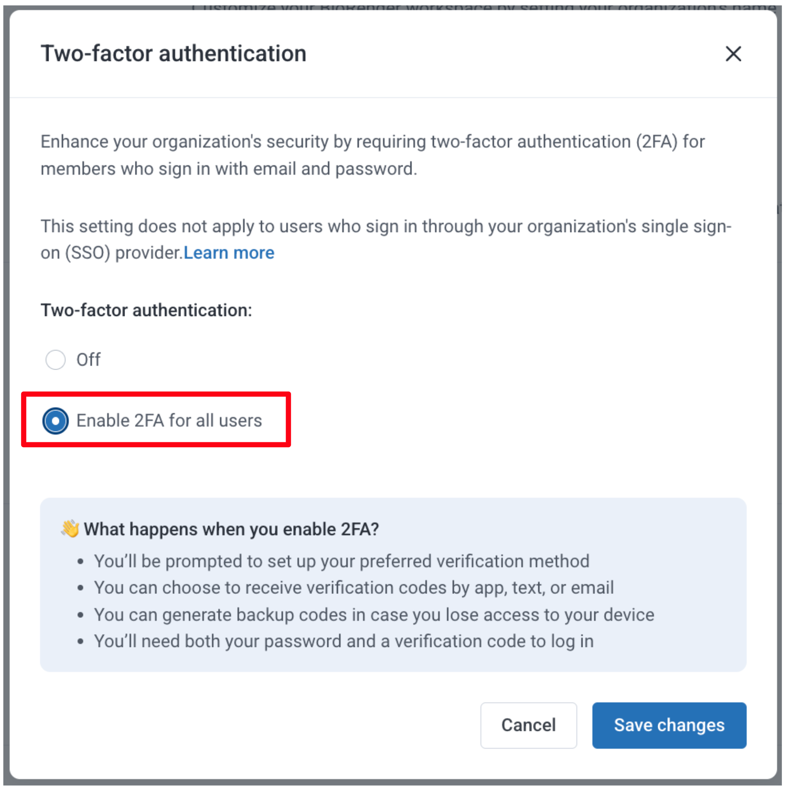Click the bold "Two-factor authentication:" section label
Viewport: 789px width, 794px height.
146,310
